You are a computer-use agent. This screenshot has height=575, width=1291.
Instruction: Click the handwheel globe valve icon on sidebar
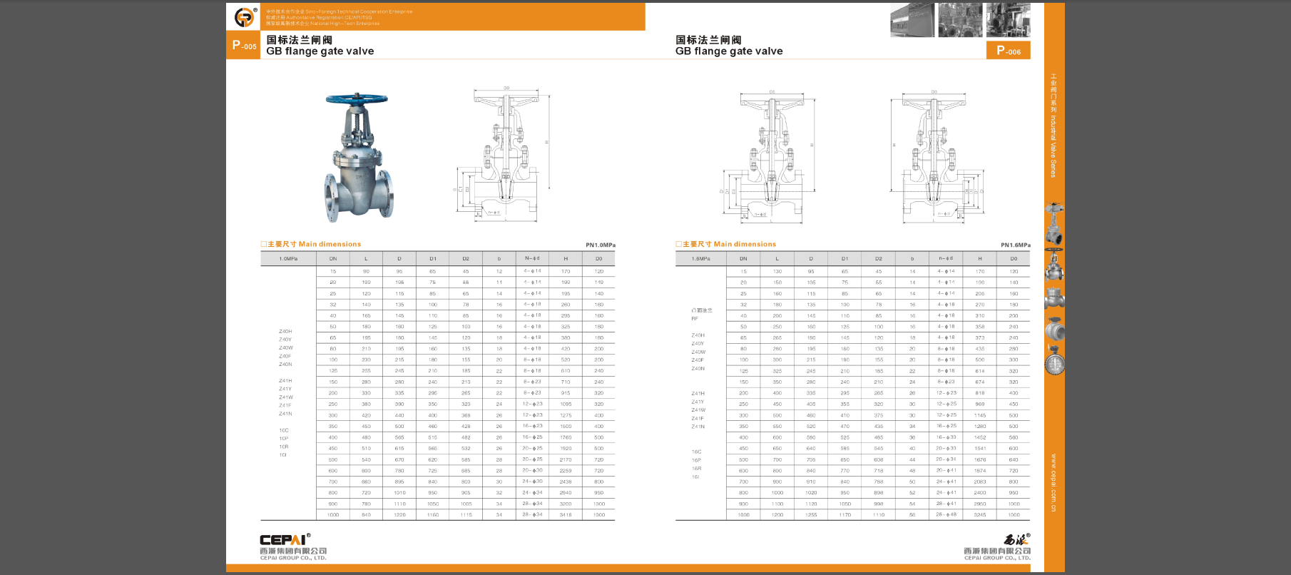click(1054, 265)
